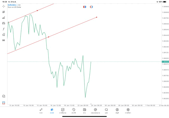This screenshot has width=169, height=118.
Task: Tap the red-blue circular clock icon
Action: [x=91, y=7]
